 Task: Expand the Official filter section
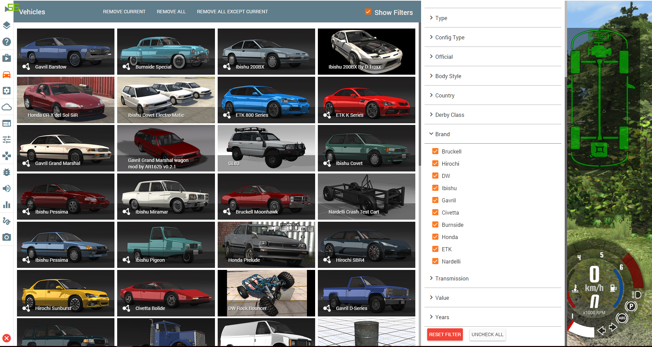click(493, 57)
